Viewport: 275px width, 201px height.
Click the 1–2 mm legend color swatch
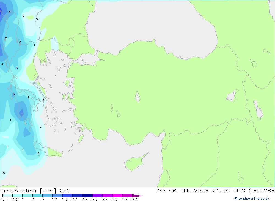pyautogui.click(x=28, y=196)
